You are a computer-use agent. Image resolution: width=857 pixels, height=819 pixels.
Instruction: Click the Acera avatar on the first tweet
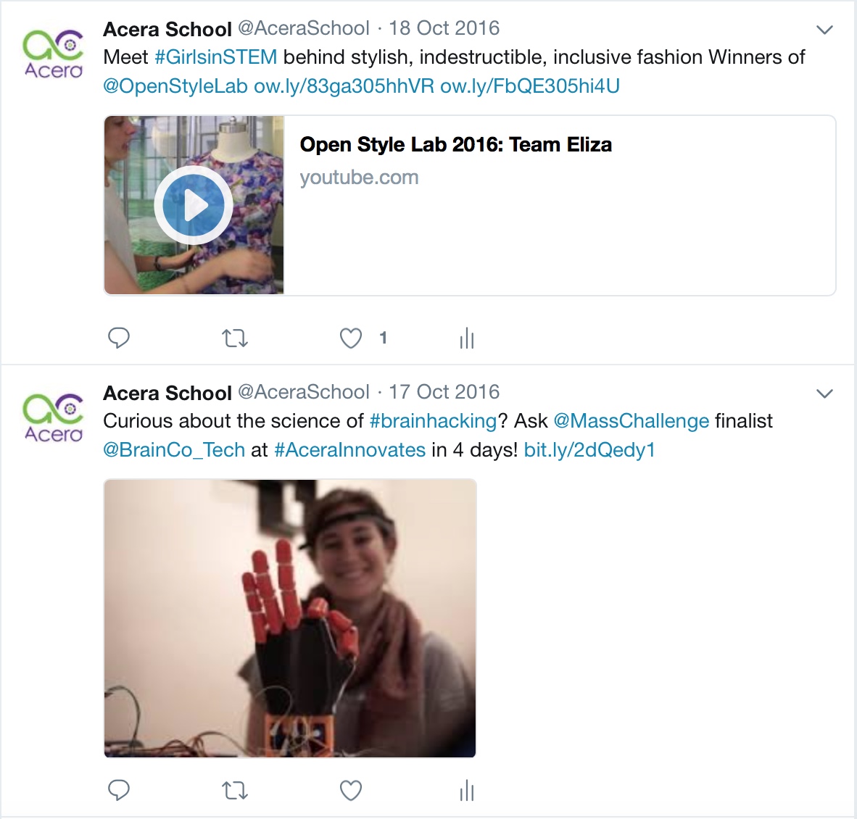53,54
